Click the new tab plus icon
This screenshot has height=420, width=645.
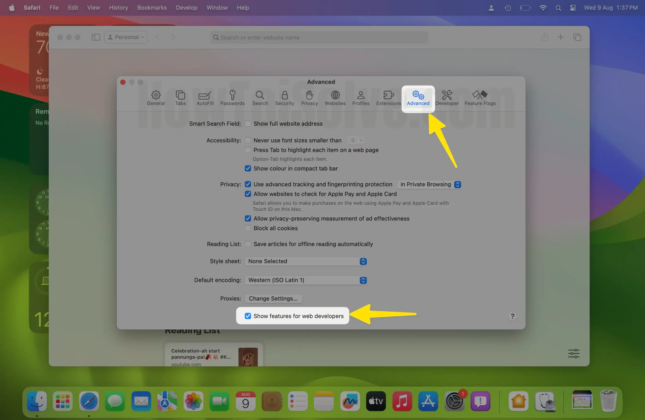click(x=560, y=37)
